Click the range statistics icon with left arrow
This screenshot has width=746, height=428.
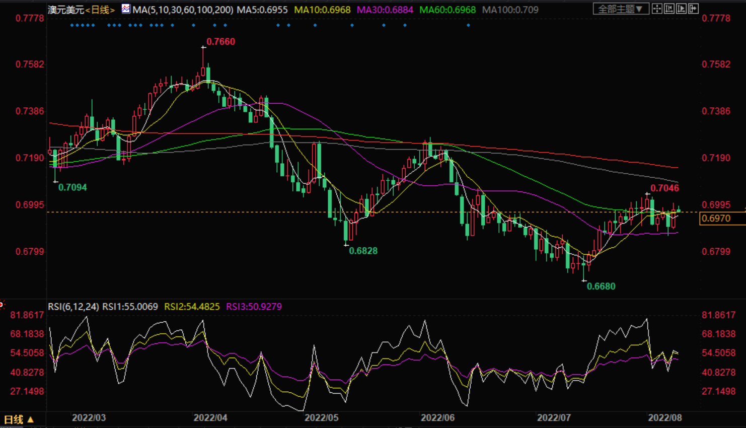point(669,9)
